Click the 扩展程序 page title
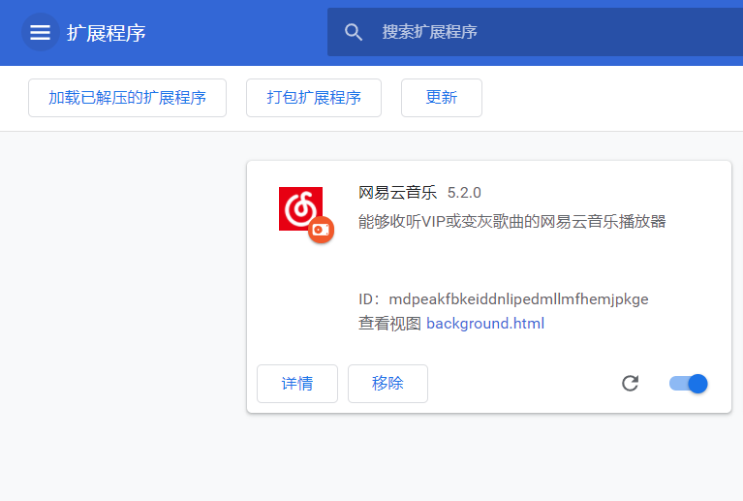 (x=107, y=33)
